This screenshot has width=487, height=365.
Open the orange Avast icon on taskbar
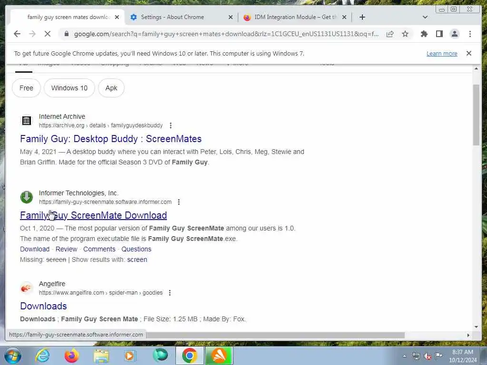click(219, 355)
